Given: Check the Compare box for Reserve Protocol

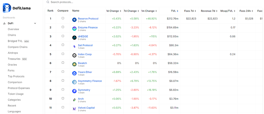Looking at the screenshot, I should (x=63, y=18).
